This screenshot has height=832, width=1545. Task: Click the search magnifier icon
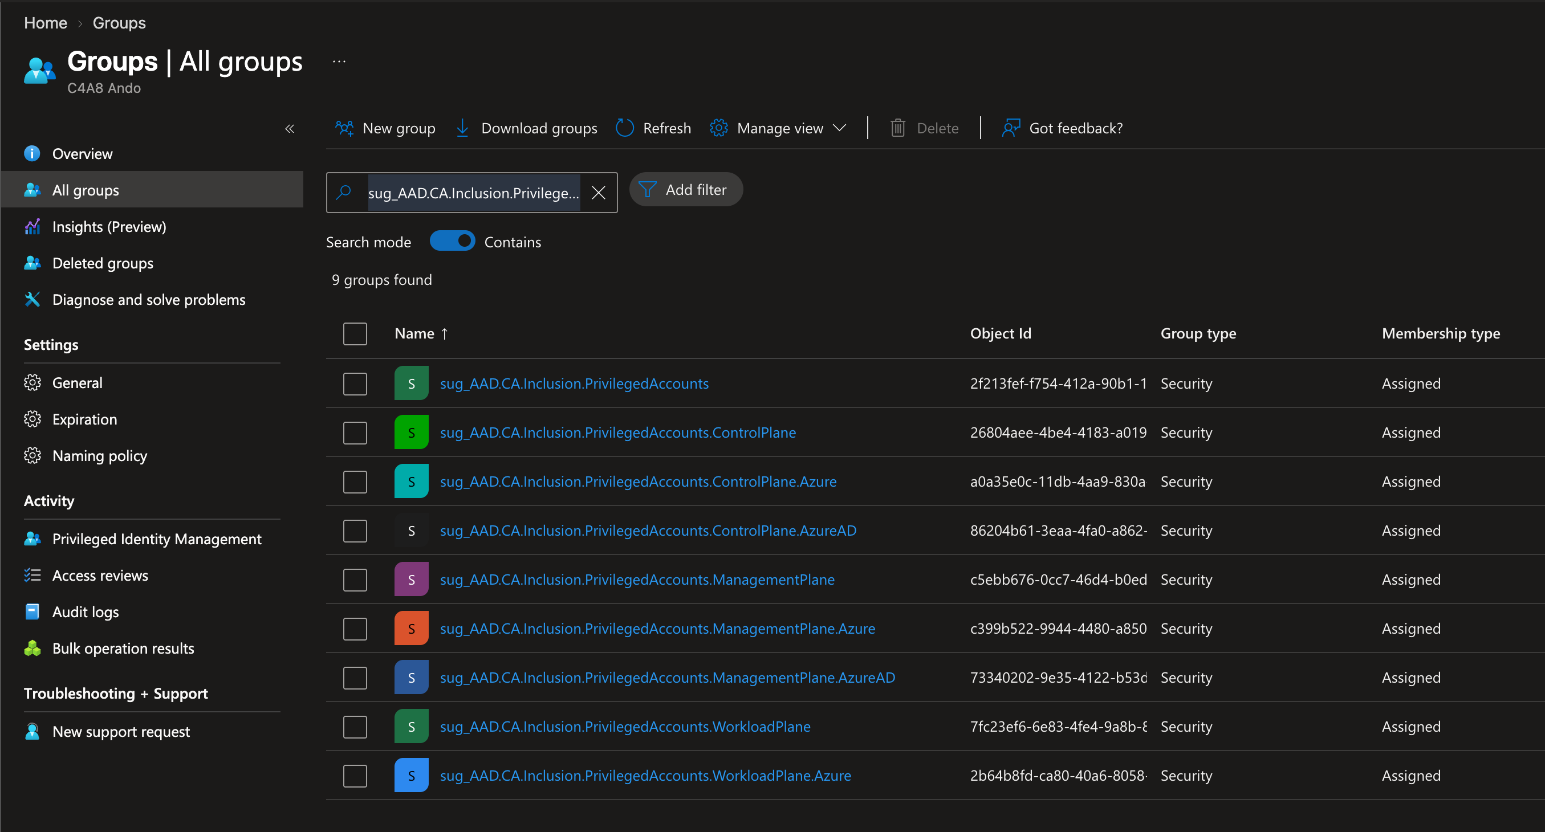(344, 193)
